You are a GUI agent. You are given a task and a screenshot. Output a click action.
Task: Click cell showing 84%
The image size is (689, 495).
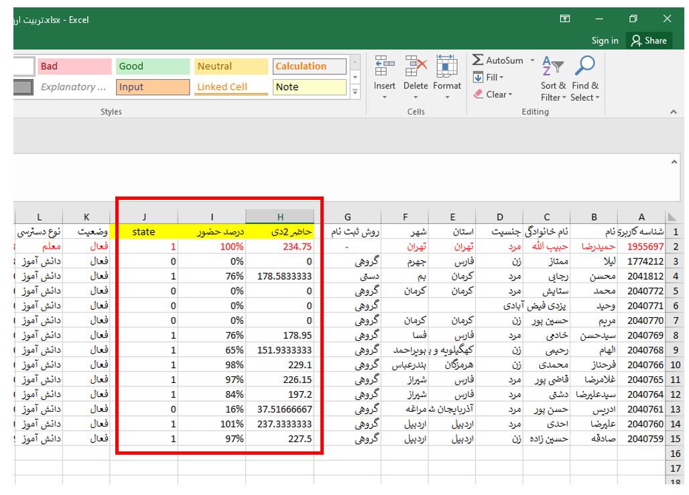[212, 394]
